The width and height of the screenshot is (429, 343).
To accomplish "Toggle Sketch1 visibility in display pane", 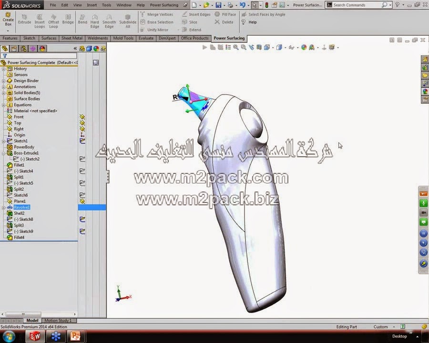I will [82, 141].
